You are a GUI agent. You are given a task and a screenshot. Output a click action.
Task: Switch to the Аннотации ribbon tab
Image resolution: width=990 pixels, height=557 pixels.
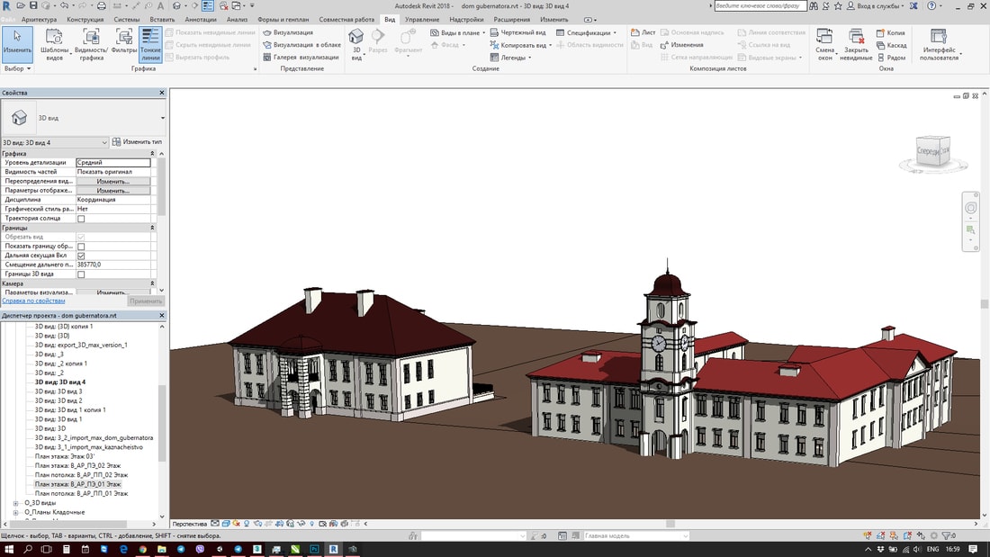coord(200,19)
